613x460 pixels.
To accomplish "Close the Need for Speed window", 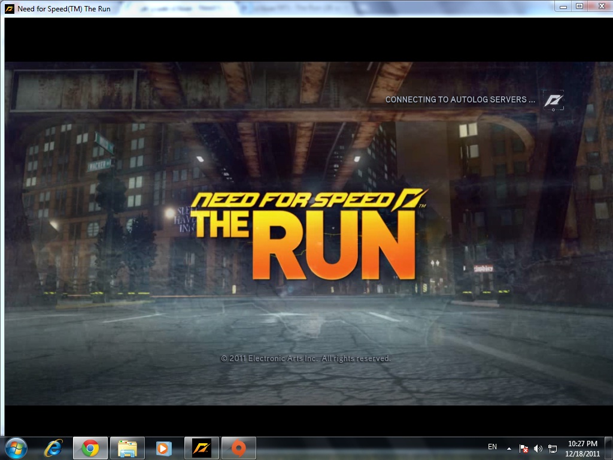I will [602, 6].
